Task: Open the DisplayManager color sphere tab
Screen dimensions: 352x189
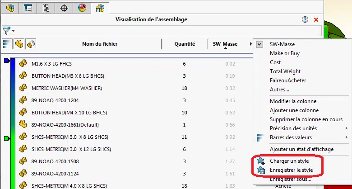Action: click(x=82, y=8)
